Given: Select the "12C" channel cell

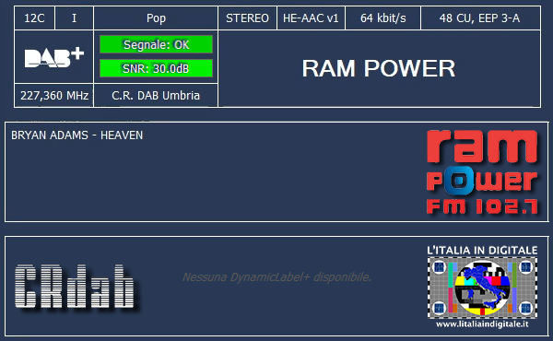Looking at the screenshot, I should (34, 18).
